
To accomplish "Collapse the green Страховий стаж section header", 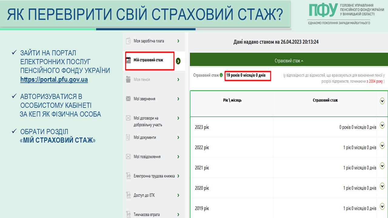I will tap(289, 61).
